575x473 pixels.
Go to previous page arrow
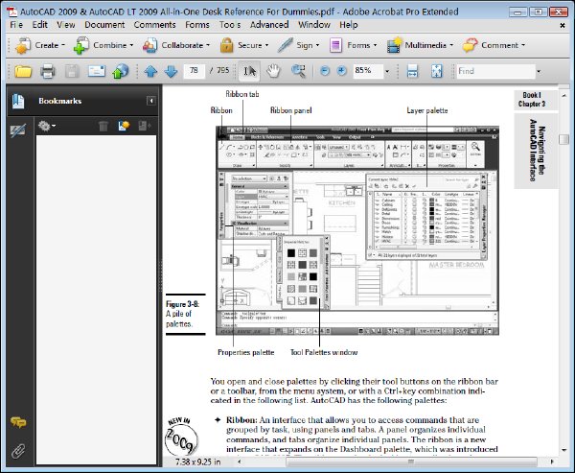click(x=150, y=71)
